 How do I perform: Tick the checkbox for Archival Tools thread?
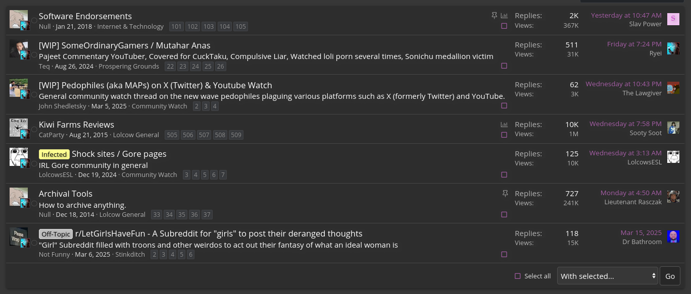pyautogui.click(x=504, y=214)
